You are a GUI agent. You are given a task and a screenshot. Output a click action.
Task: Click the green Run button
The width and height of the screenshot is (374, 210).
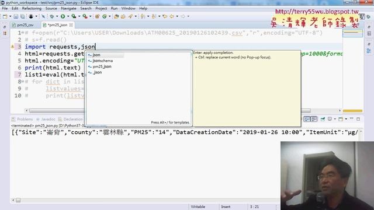(63, 16)
